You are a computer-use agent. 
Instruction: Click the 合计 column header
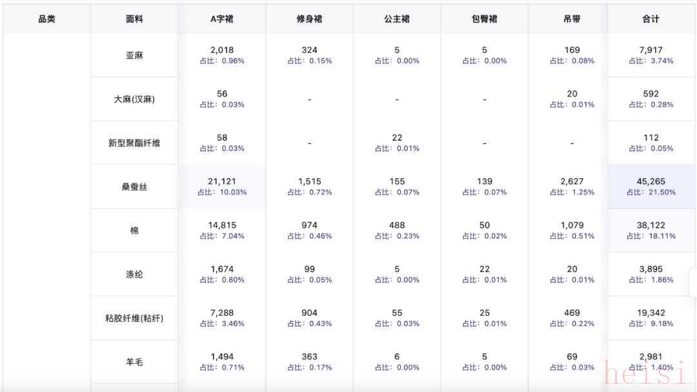[x=651, y=19]
